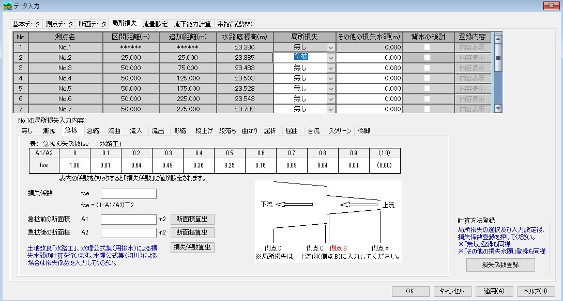
Task: Switch to the 断面データ tab
Action: tap(92, 24)
